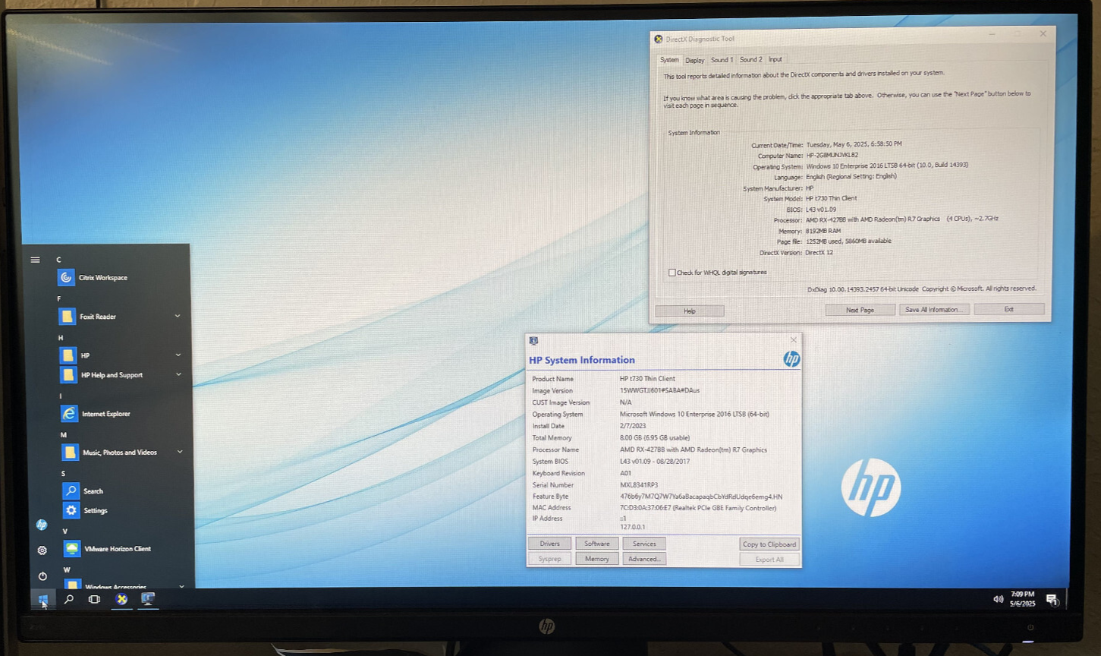Click HP account icon in Start rail
The height and width of the screenshot is (656, 1101).
[x=42, y=525]
